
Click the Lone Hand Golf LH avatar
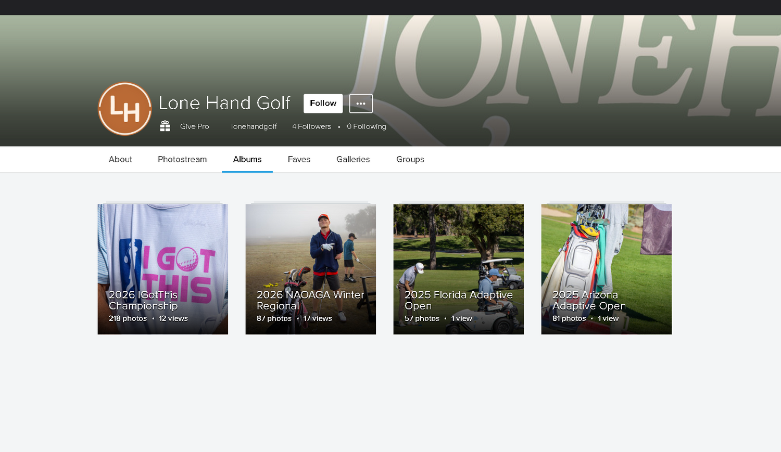125,109
